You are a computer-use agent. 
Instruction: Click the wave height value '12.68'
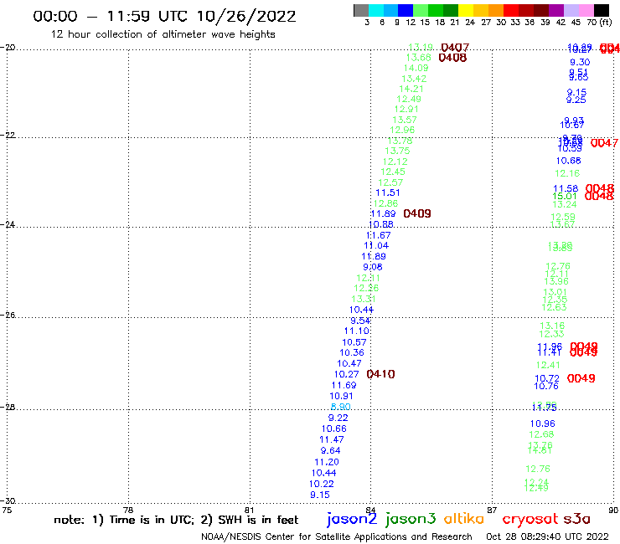point(541,434)
